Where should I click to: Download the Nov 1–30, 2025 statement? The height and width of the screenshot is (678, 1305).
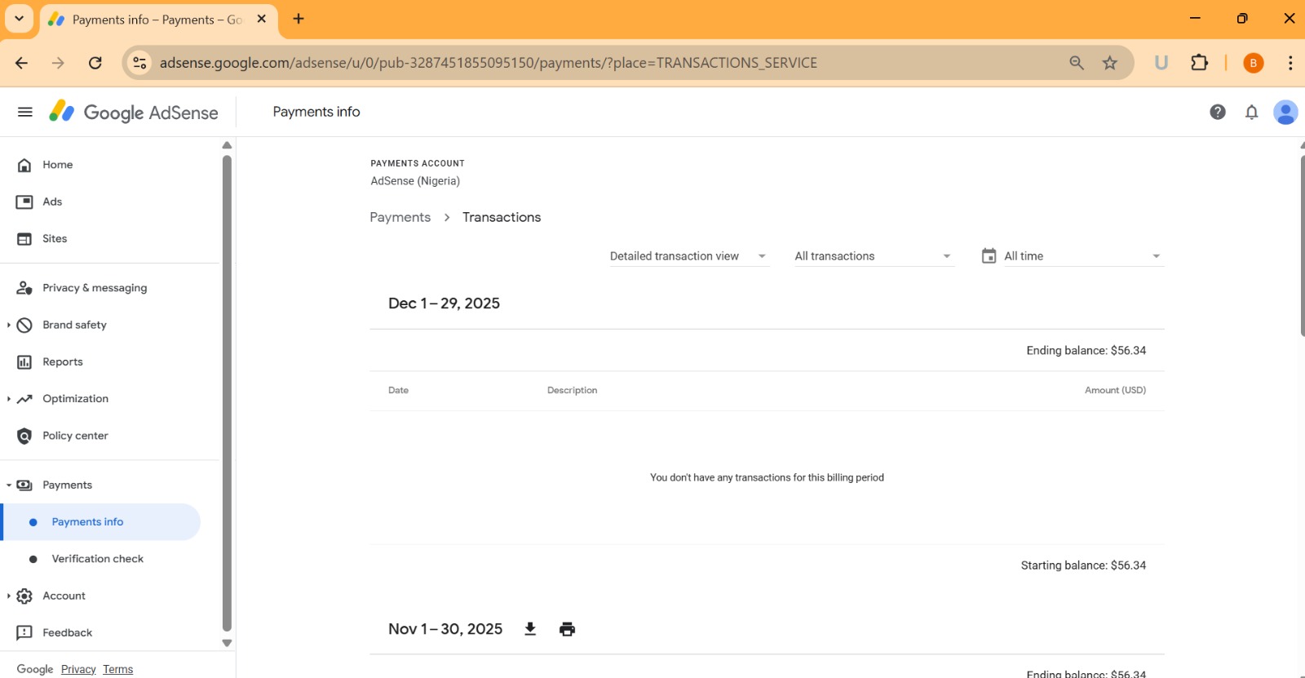pyautogui.click(x=530, y=629)
